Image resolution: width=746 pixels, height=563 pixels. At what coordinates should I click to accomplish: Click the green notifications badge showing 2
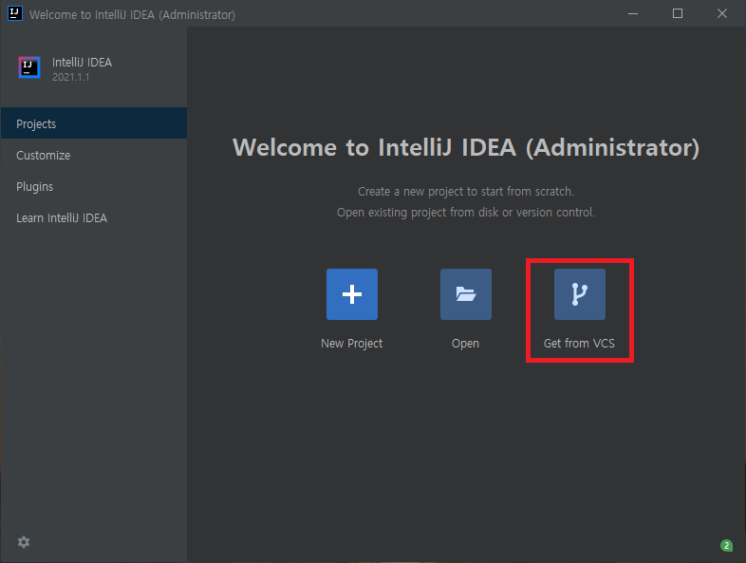[726, 545]
